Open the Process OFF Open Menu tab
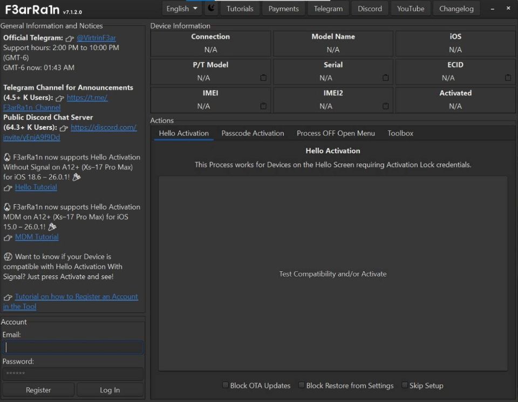The image size is (518, 402). pyautogui.click(x=336, y=133)
